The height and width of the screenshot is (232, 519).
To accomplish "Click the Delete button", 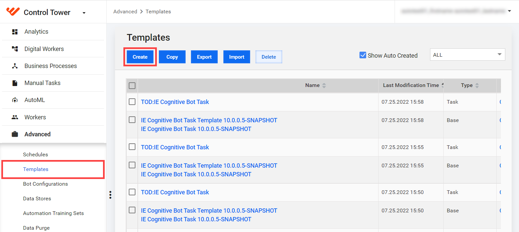I will (269, 57).
